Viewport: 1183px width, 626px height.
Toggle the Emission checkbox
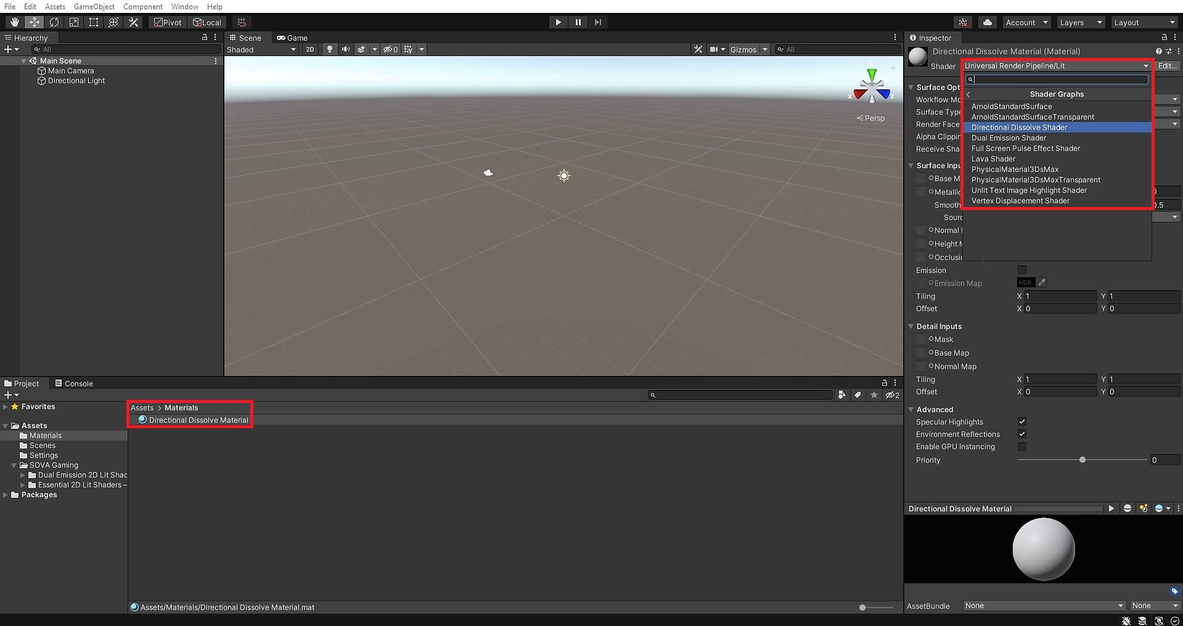point(1022,270)
